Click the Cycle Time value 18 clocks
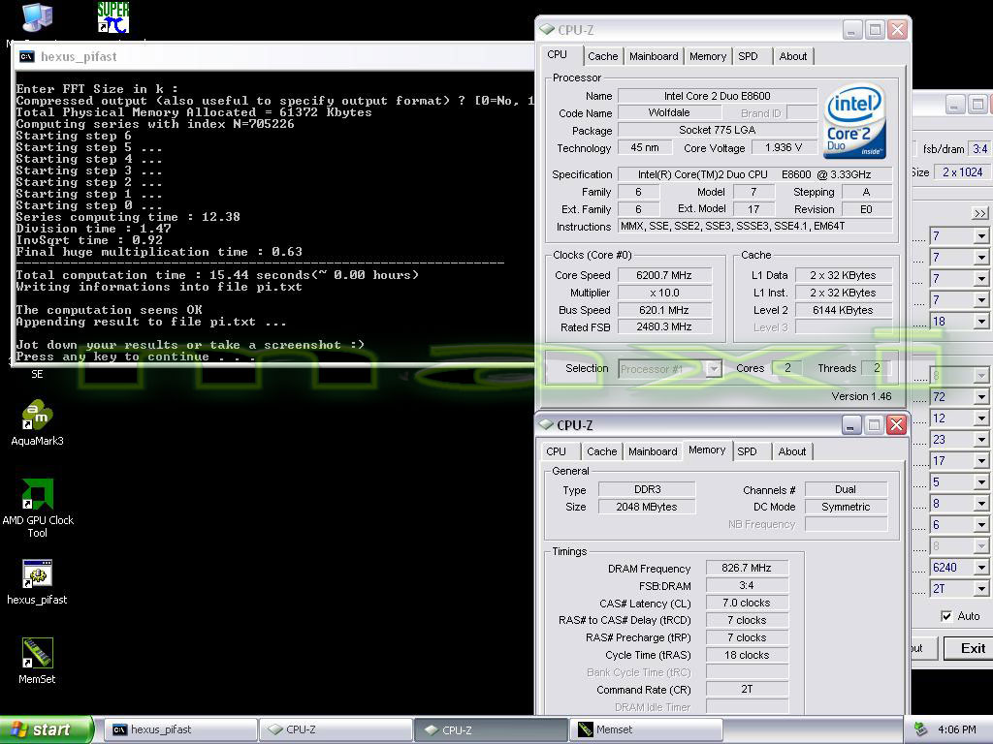The image size is (993, 744). [x=747, y=655]
